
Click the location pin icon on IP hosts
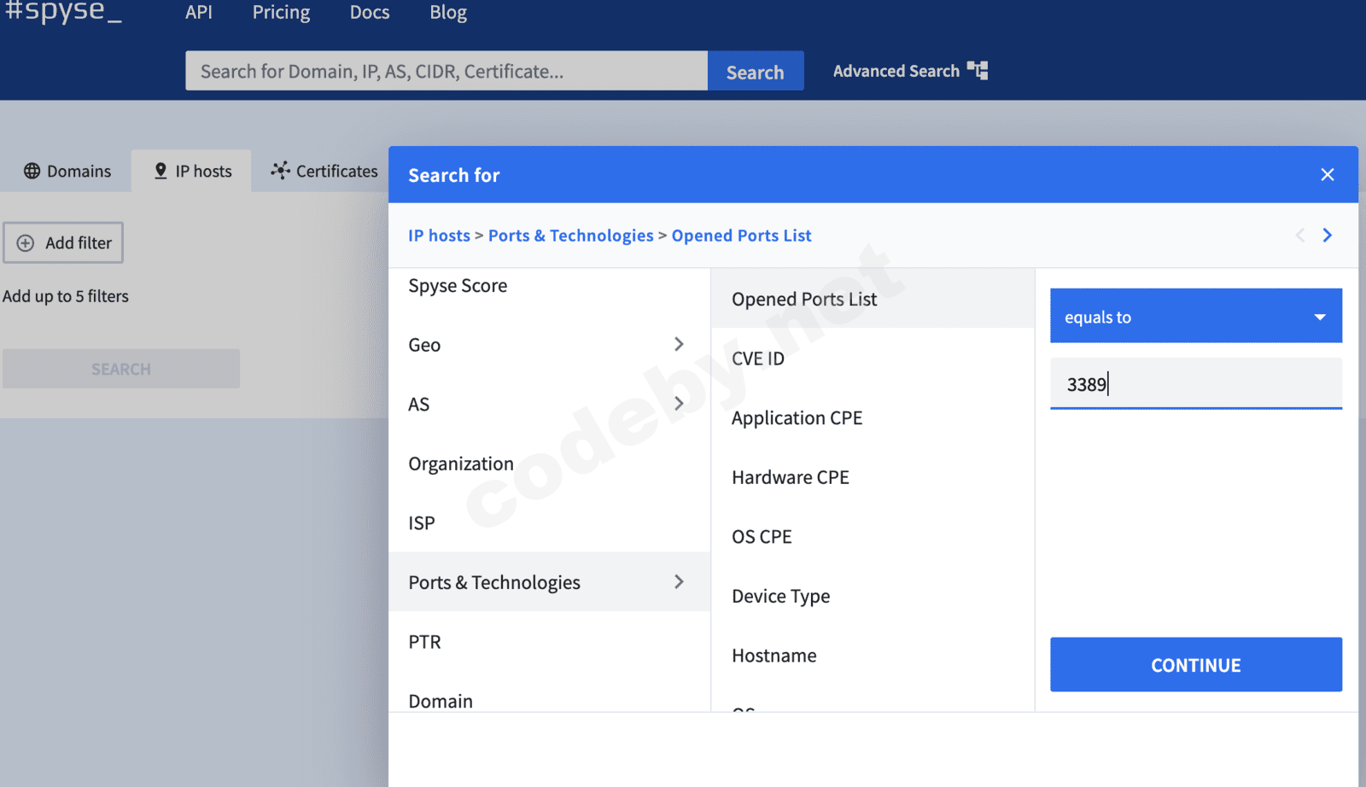161,171
